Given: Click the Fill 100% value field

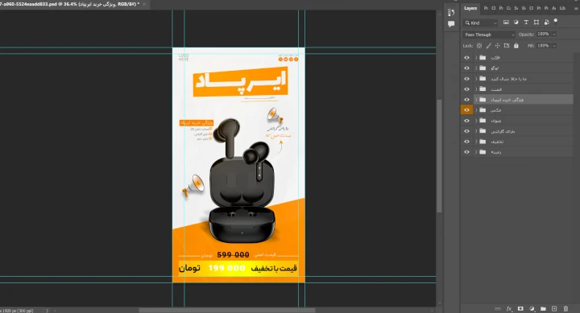Looking at the screenshot, I should tap(544, 46).
